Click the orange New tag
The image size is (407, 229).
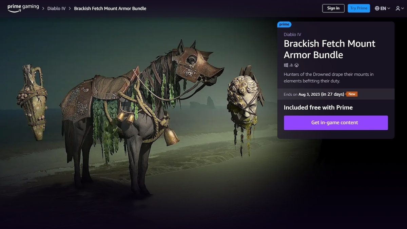click(352, 94)
